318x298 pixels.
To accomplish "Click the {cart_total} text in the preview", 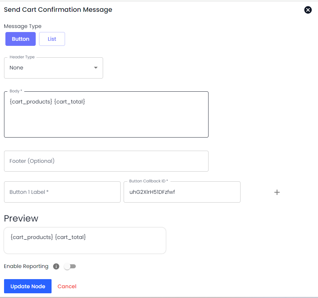I will tap(70, 237).
